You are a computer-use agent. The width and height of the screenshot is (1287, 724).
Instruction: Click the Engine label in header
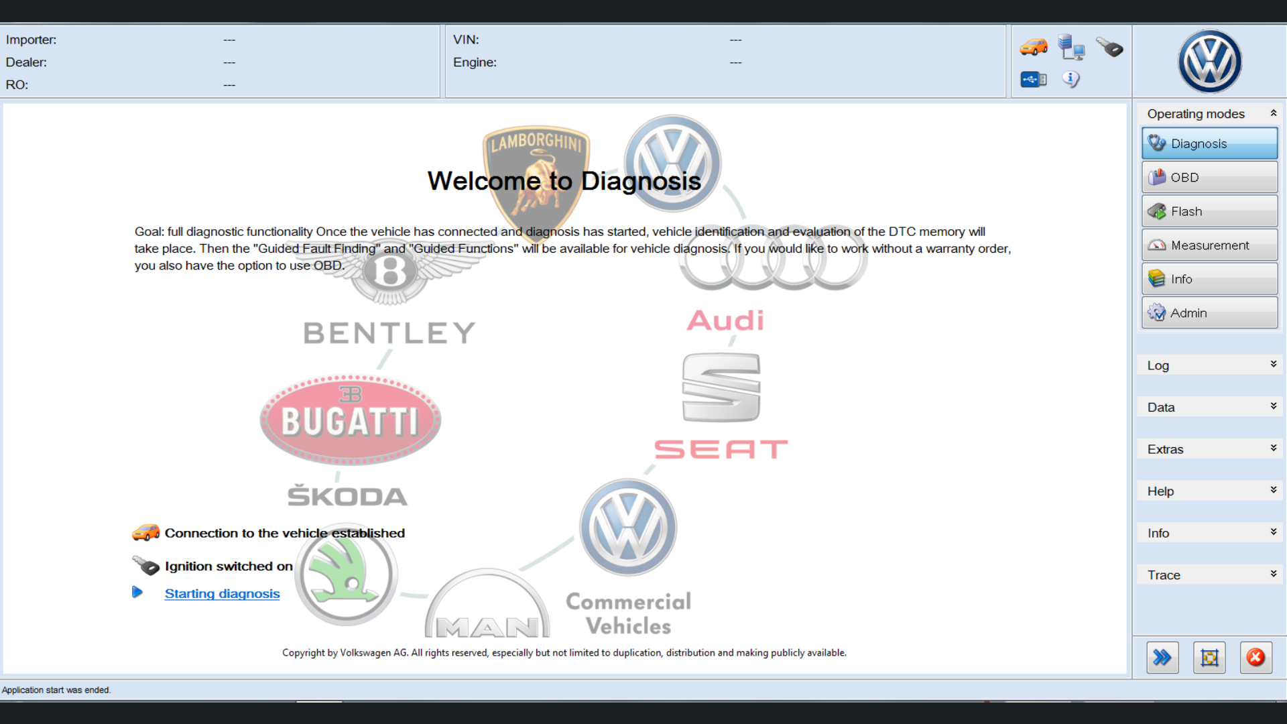tap(475, 62)
